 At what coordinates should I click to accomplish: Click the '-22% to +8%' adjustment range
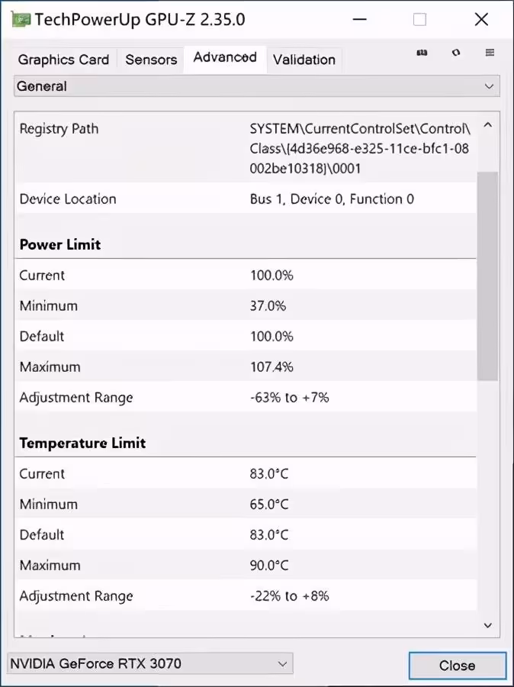289,596
